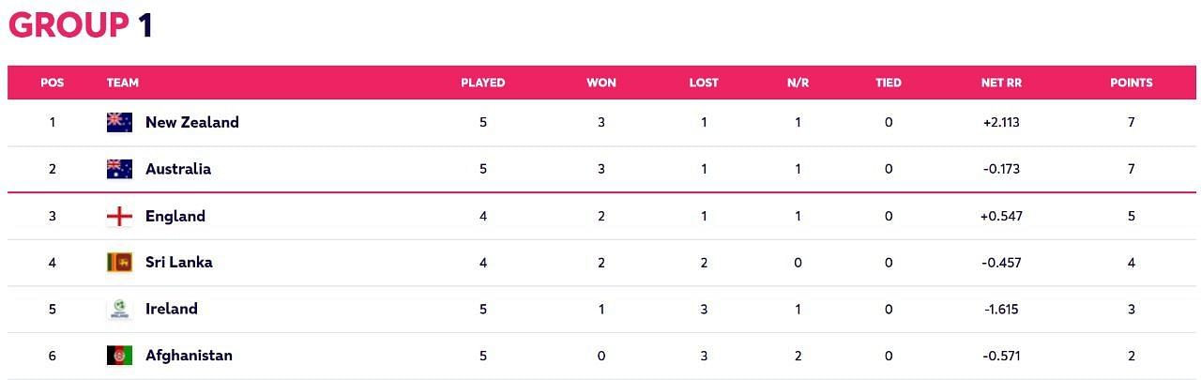Screen dimensions: 1201x380
Task: Click the GROUP 1 heading
Action: 80,25
